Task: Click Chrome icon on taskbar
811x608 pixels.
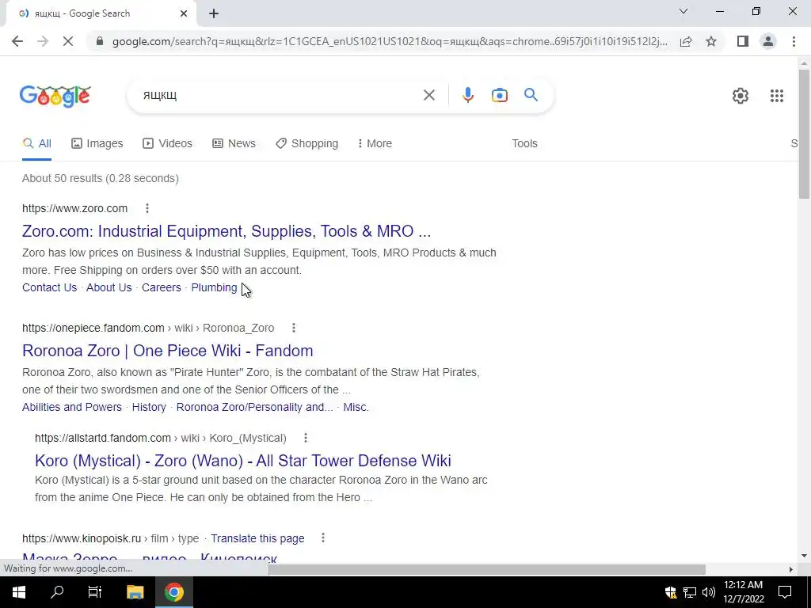Action: click(174, 592)
